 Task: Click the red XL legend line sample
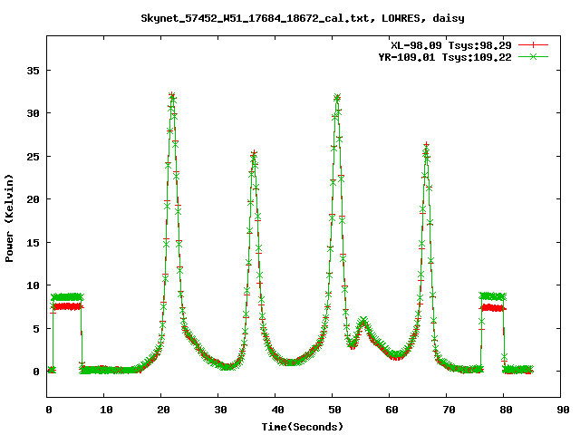tap(533, 45)
